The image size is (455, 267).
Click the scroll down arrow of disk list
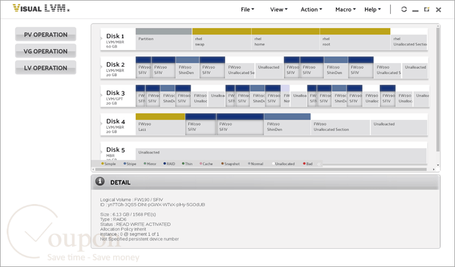[438, 165]
